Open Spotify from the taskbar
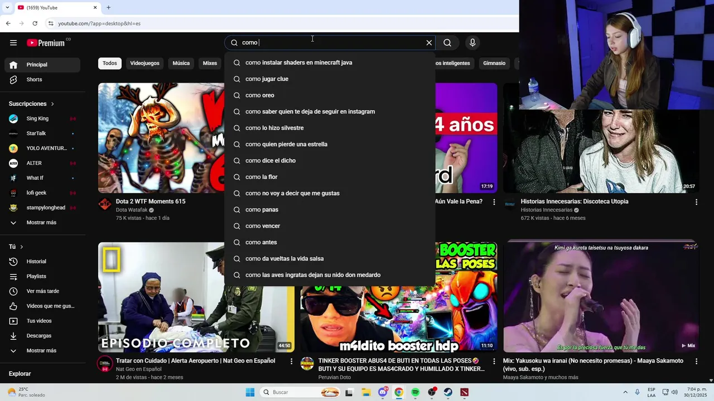The width and height of the screenshot is (714, 401). [415, 392]
